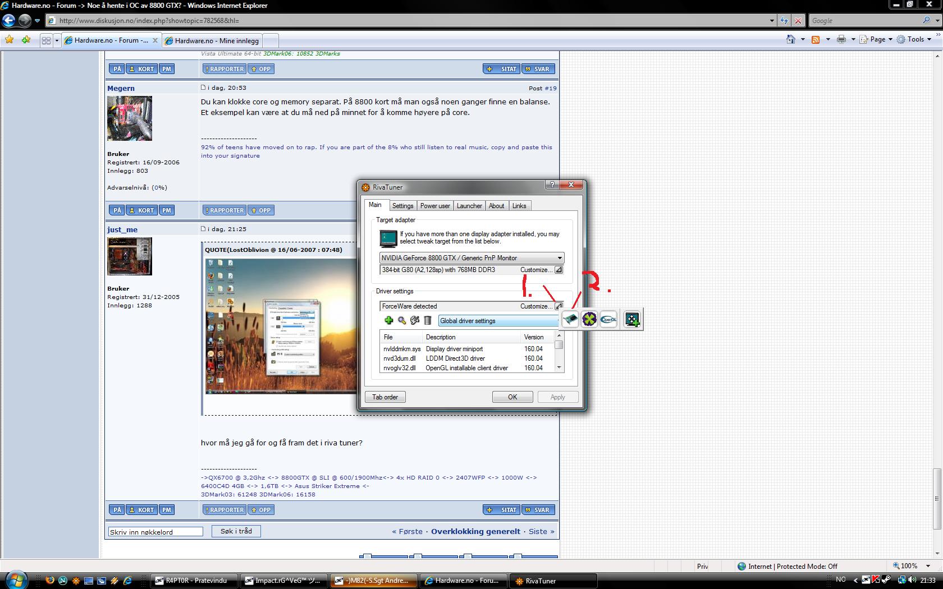Click just_me's avatar thumbnail

point(130,256)
